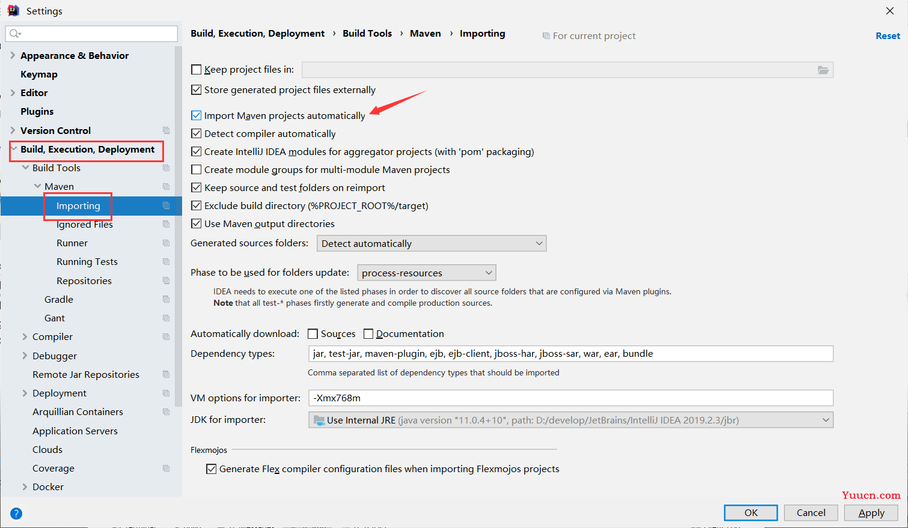908x528 pixels.
Task: Open Maven Runner settings page
Action: point(72,243)
